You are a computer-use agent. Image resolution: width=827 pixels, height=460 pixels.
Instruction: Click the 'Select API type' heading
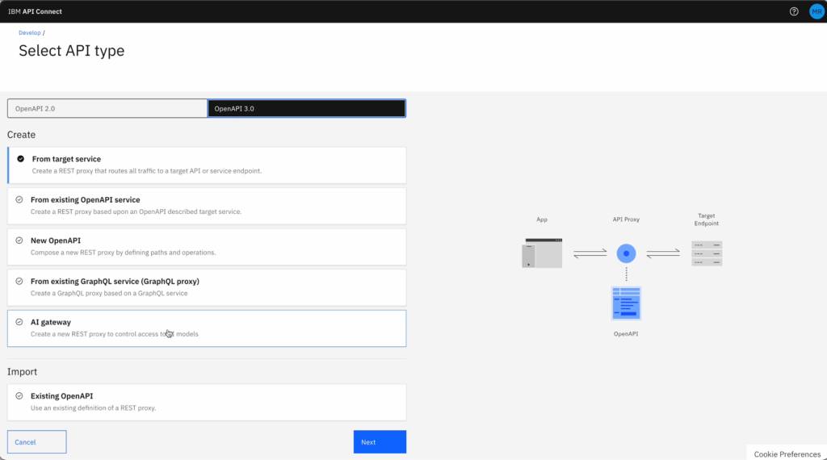point(72,51)
